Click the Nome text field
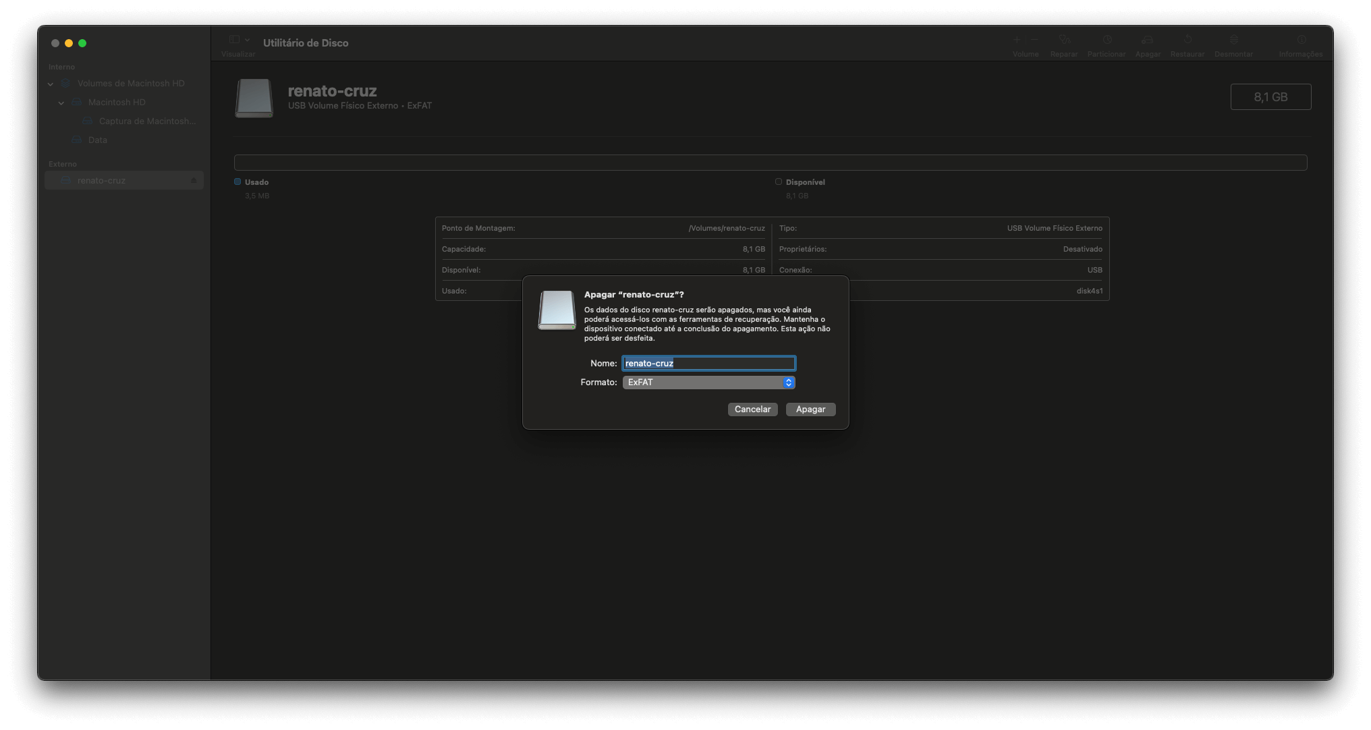 tap(708, 364)
